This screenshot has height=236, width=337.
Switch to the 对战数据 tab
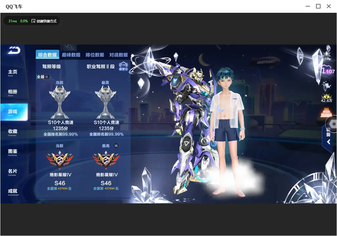click(119, 55)
